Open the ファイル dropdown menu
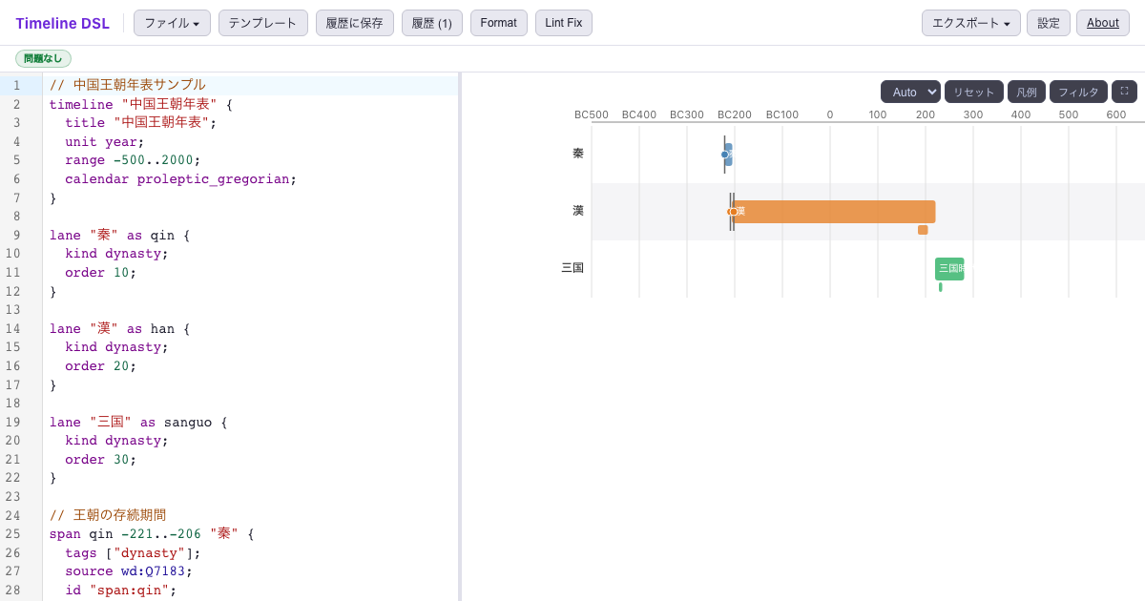Viewport: 1145px width, 601px height. (172, 23)
